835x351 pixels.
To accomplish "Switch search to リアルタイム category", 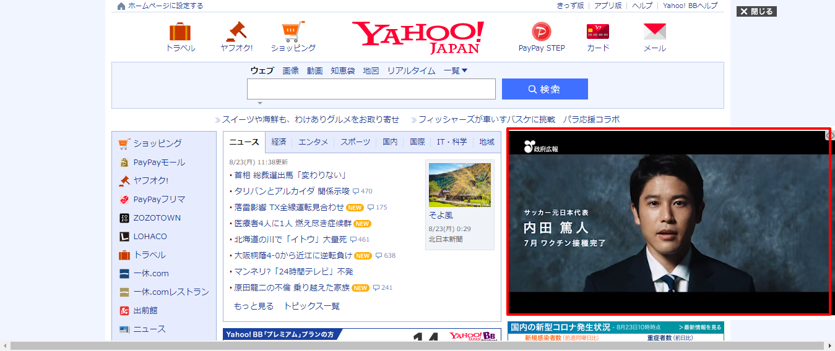I will (x=411, y=71).
